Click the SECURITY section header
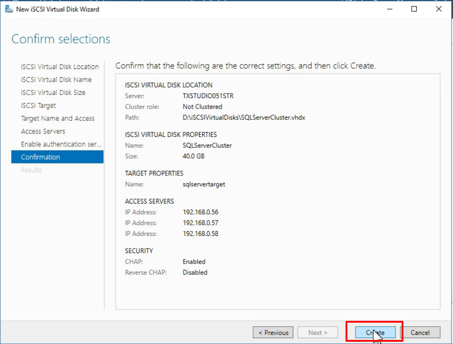The height and width of the screenshot is (344, 453). click(x=139, y=251)
